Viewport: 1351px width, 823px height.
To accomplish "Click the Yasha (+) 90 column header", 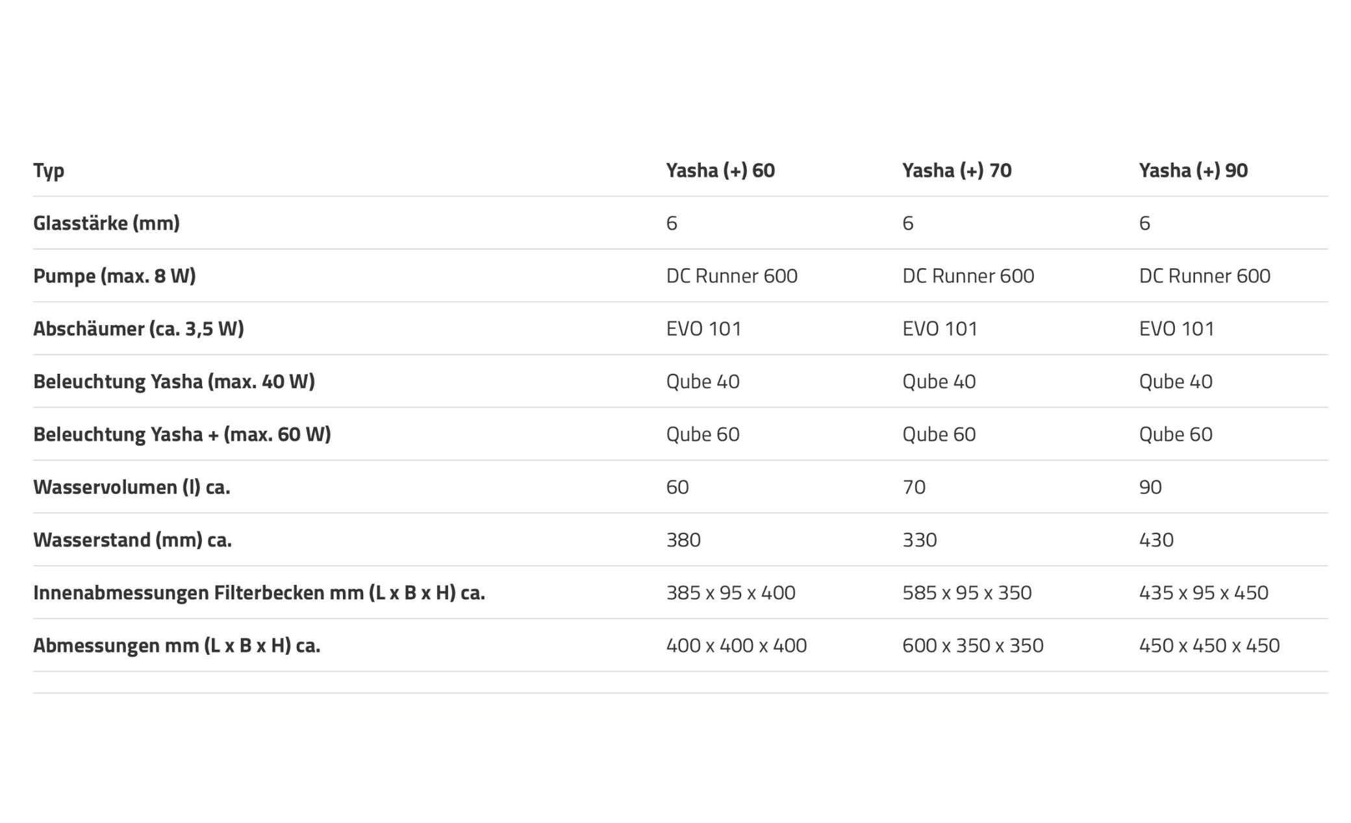I will pyautogui.click(x=1193, y=170).
